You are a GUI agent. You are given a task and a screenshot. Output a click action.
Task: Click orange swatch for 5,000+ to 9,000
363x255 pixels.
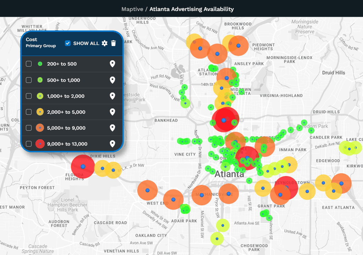[40, 128]
